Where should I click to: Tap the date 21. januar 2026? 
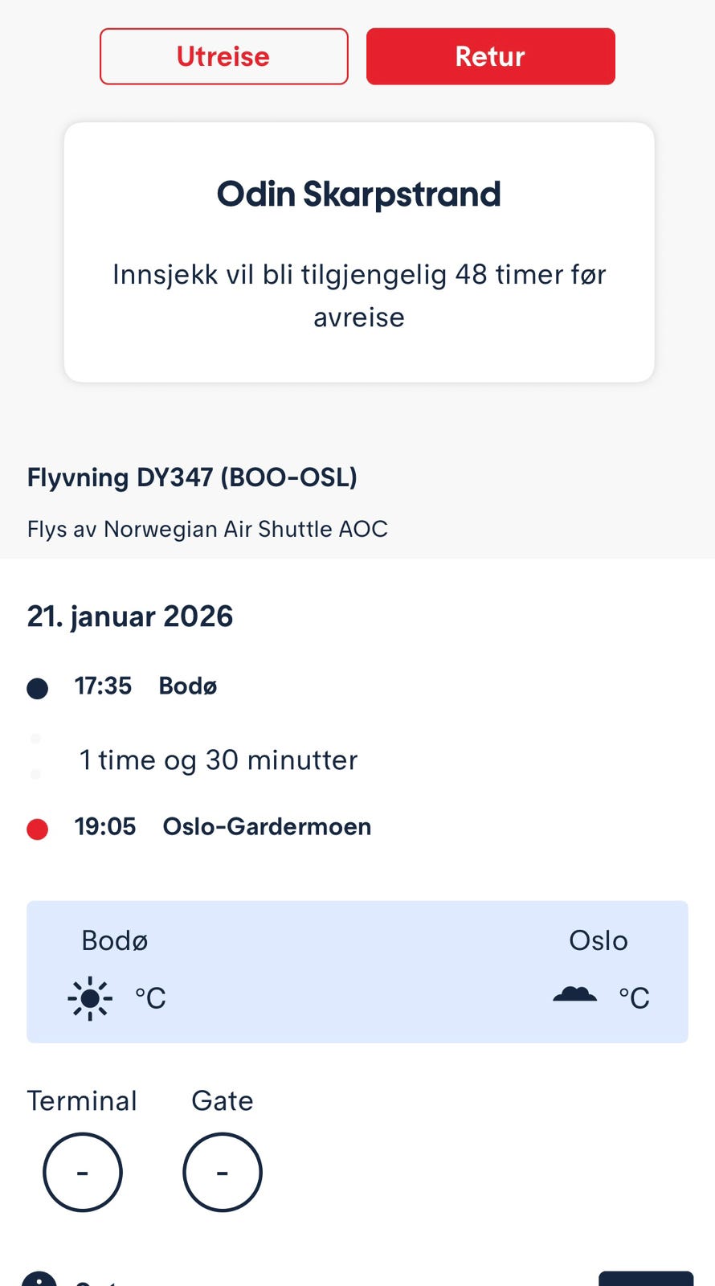tap(130, 616)
